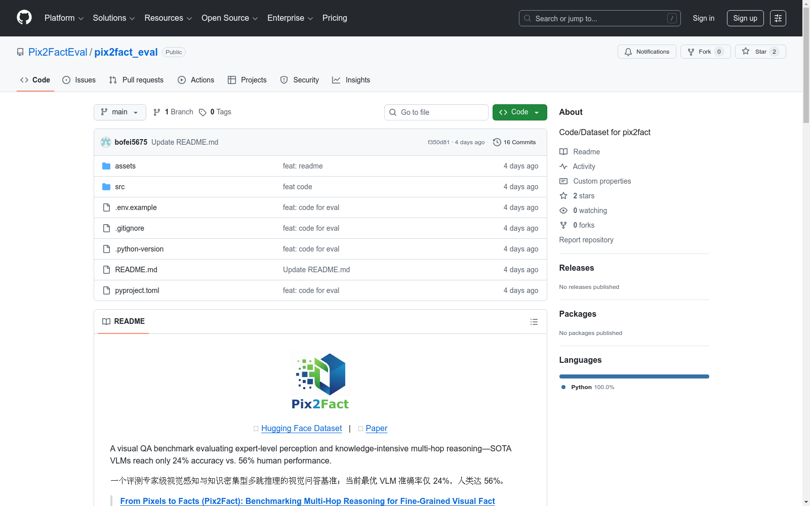Fork the pix2fact_eval repository
Image resolution: width=810 pixels, height=506 pixels.
point(705,52)
